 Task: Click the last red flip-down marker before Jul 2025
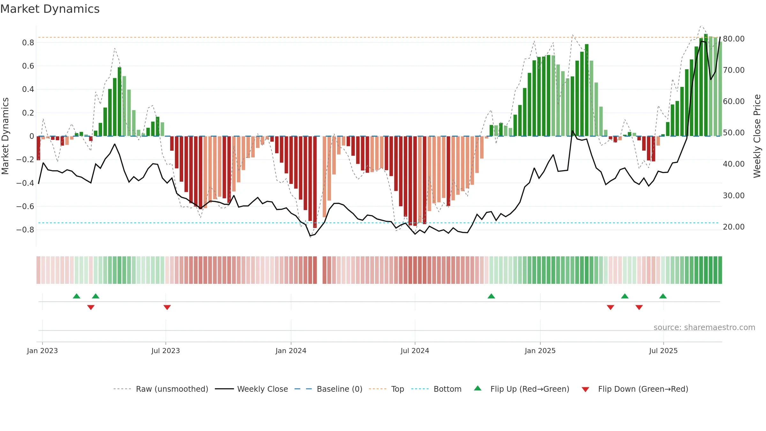point(639,307)
